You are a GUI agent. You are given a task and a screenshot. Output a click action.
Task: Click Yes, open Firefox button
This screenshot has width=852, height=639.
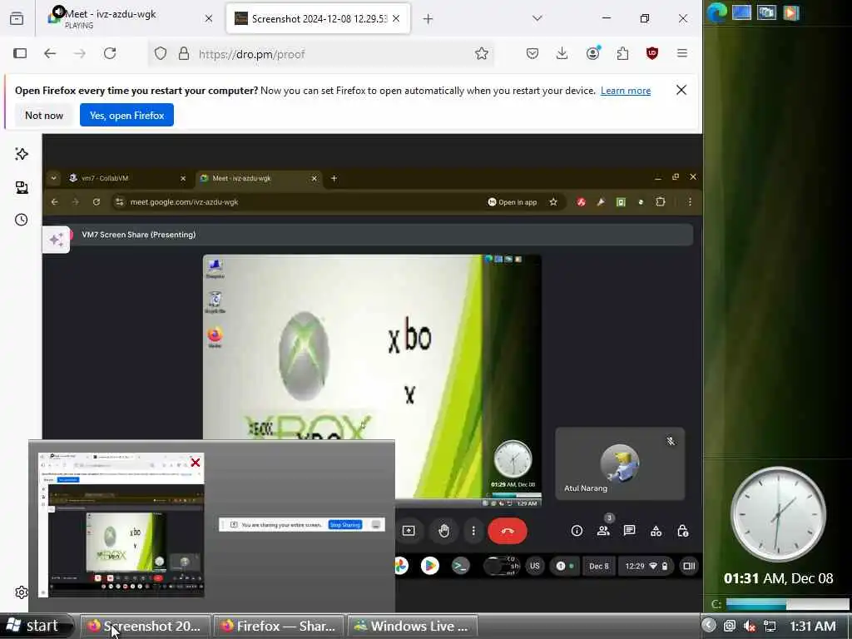126,115
